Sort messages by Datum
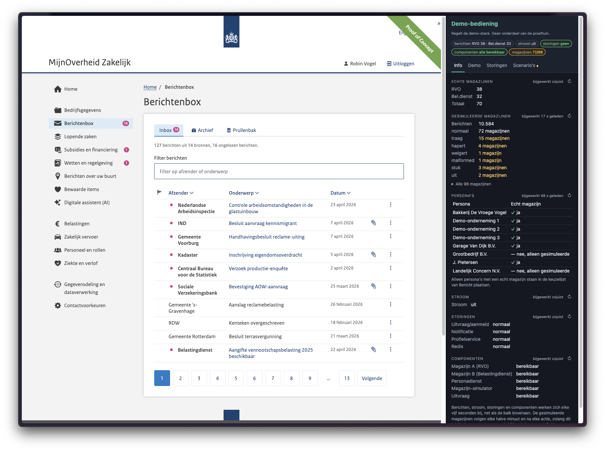This screenshot has width=605, height=451. (x=340, y=193)
